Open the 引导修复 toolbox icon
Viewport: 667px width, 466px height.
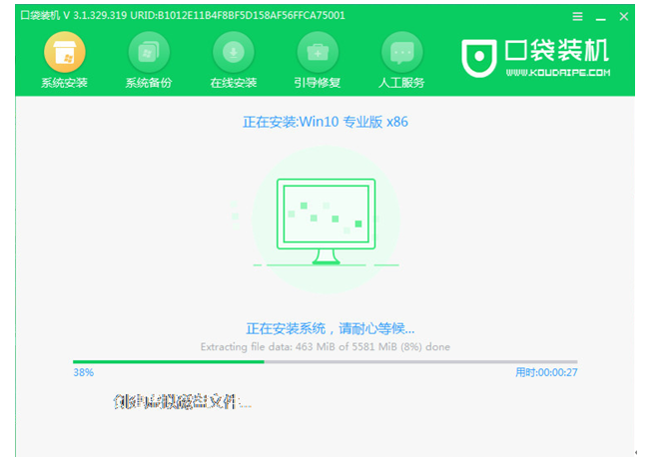319,51
